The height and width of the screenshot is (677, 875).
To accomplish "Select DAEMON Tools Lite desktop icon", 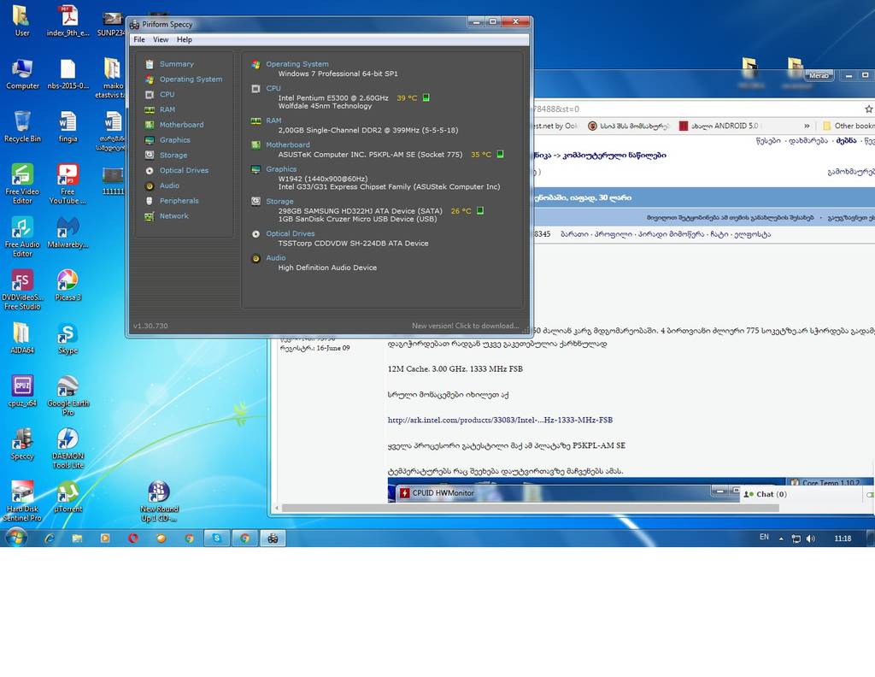I will (68, 448).
